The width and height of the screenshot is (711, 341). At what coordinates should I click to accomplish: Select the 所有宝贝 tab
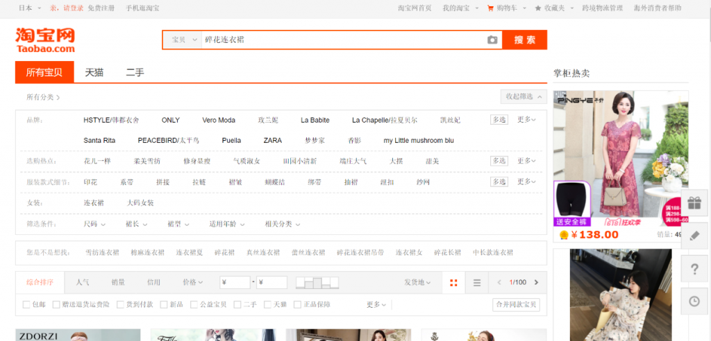point(44,73)
